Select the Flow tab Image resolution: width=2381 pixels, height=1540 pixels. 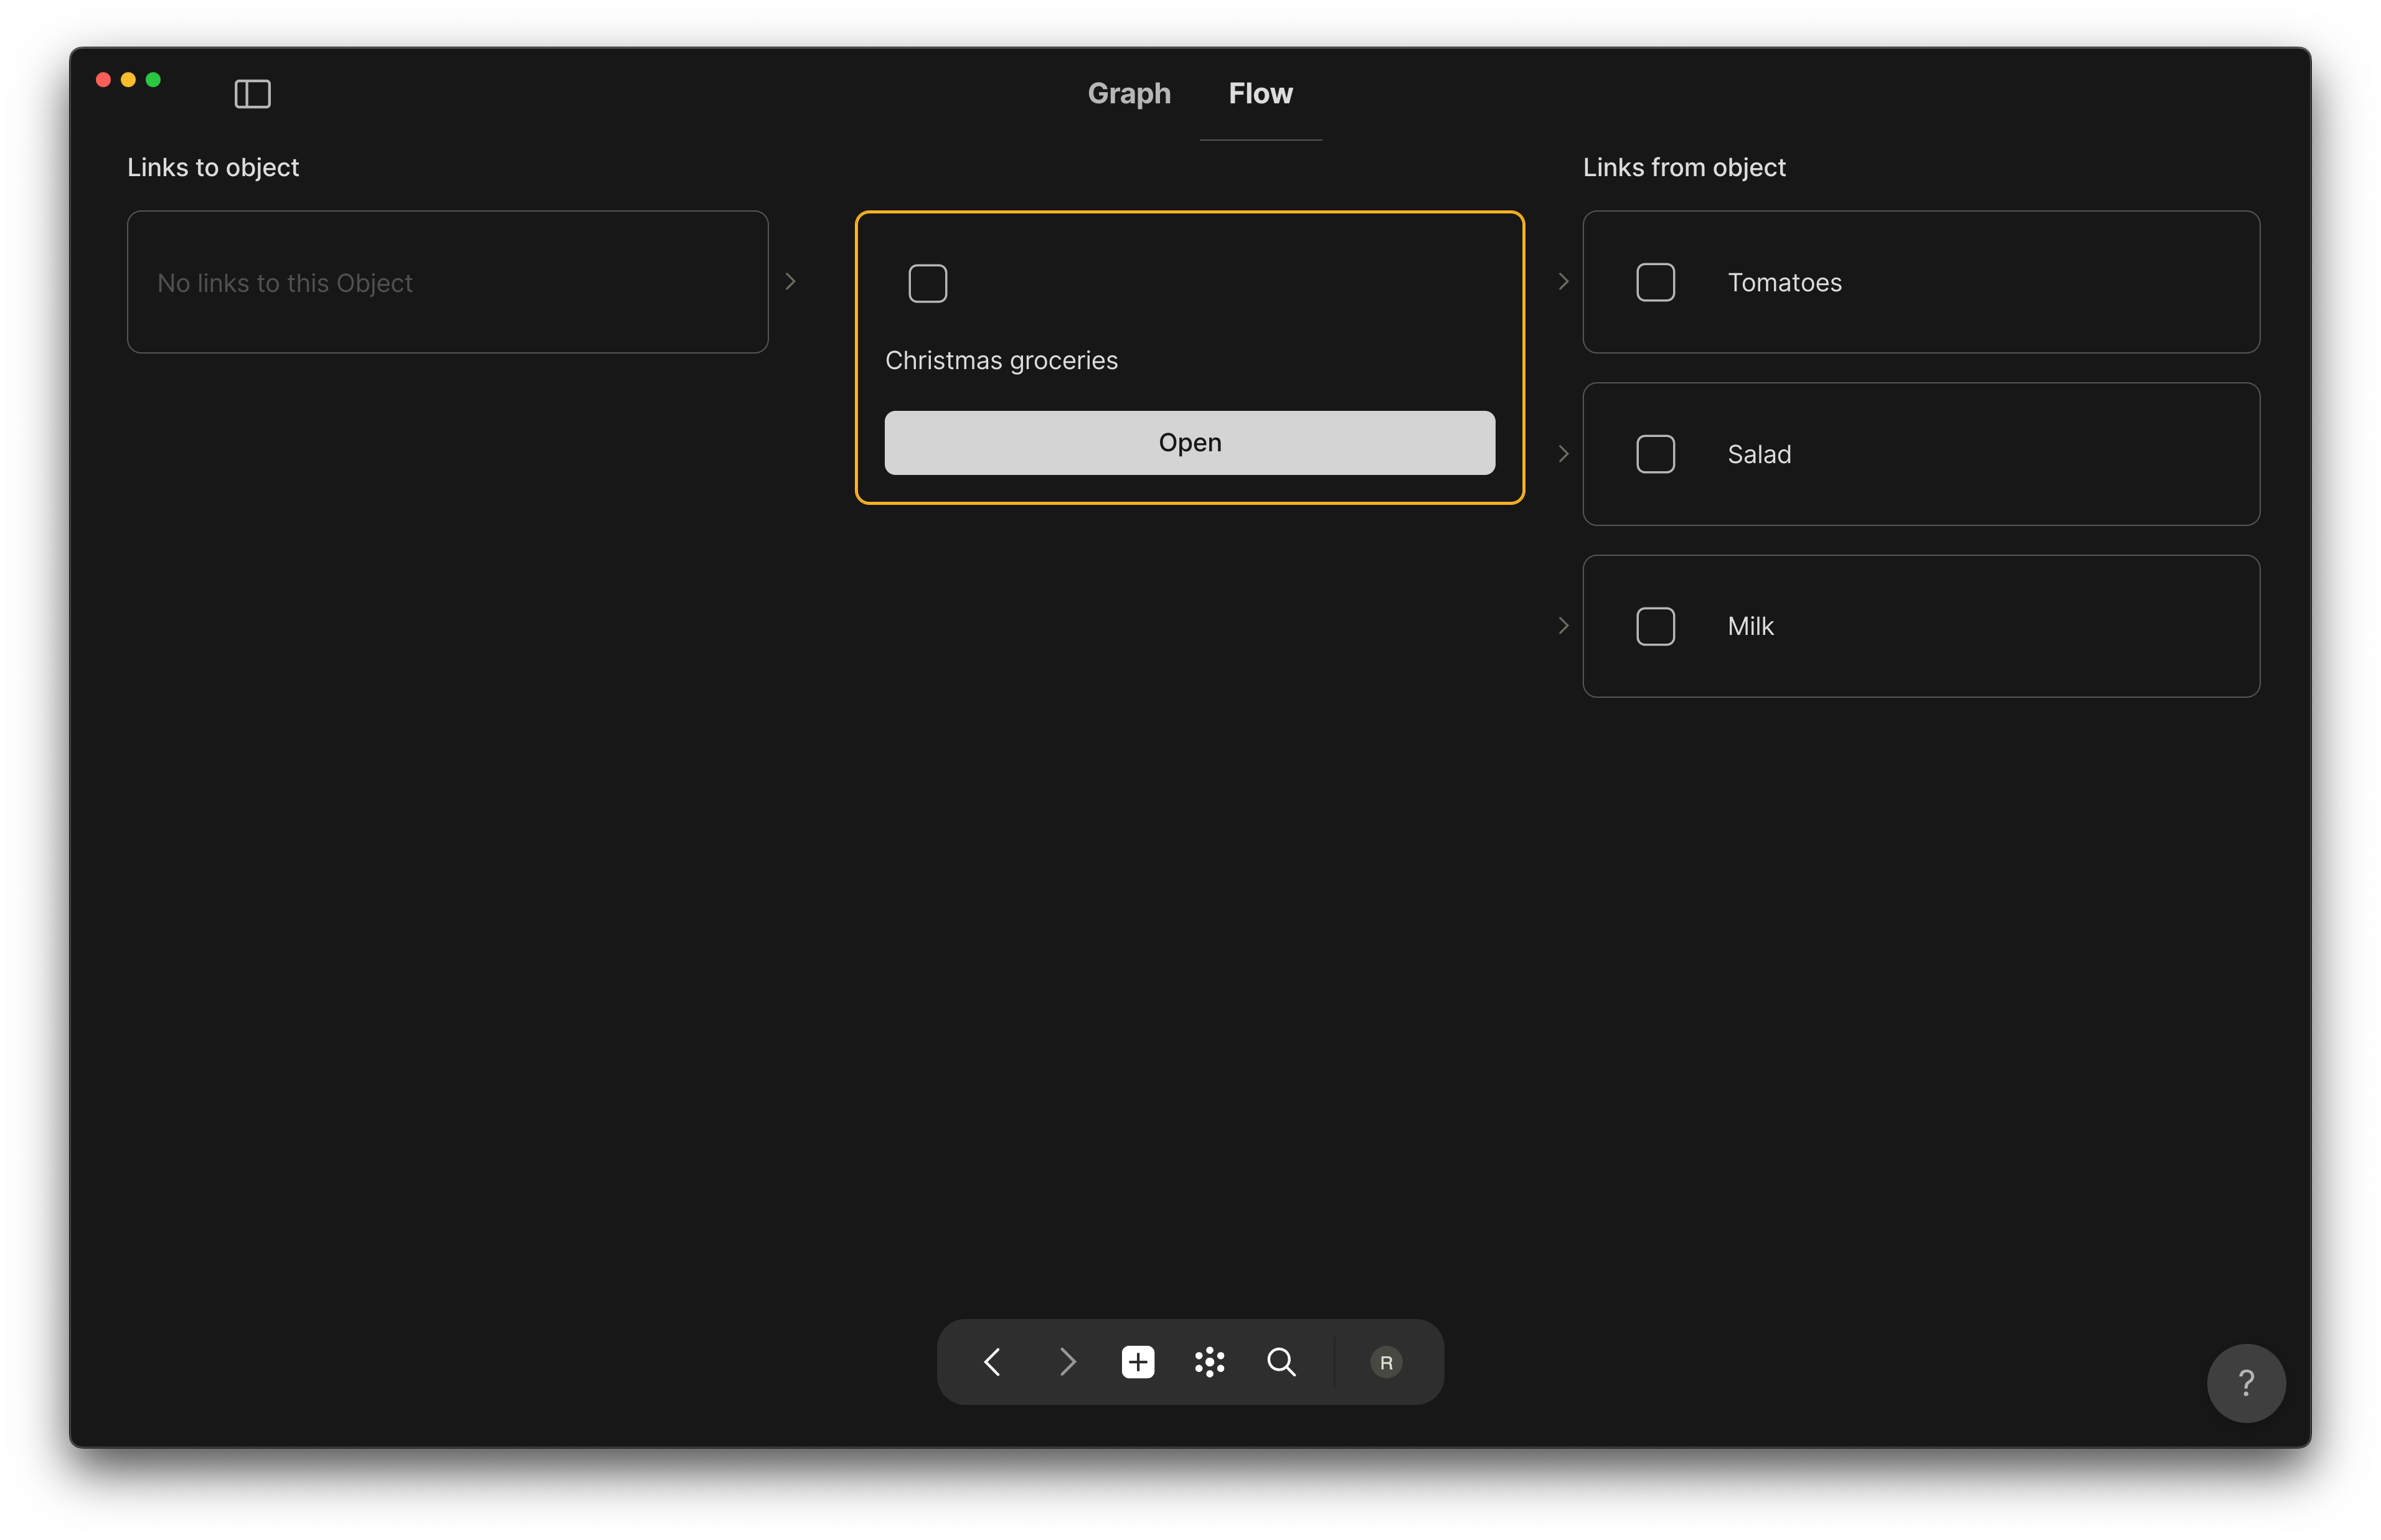[x=1260, y=93]
